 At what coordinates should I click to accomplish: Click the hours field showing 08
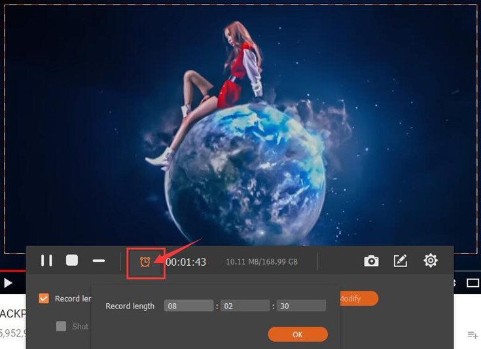click(x=188, y=306)
